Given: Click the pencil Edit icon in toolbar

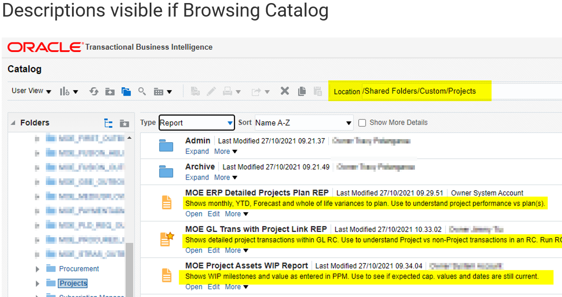Looking at the screenshot, I should click(211, 91).
